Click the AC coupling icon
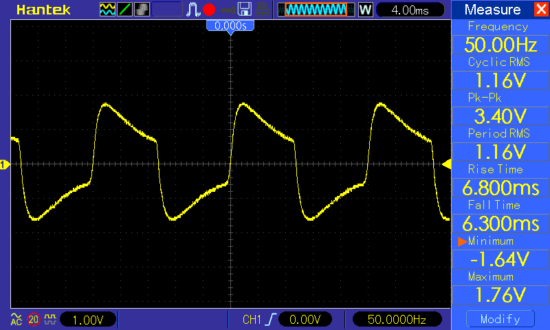Screen dimensions: 550x330 [x=16, y=319]
